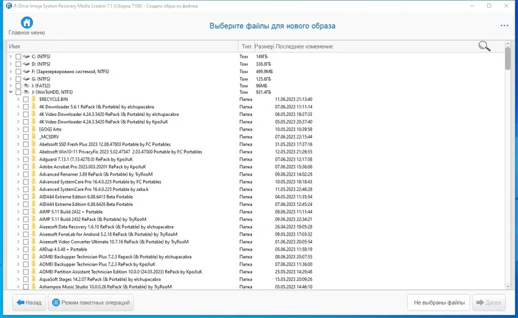Click folder icon of Adobe Acrobat Pro
This screenshot has width=518, height=318.
(34, 167)
